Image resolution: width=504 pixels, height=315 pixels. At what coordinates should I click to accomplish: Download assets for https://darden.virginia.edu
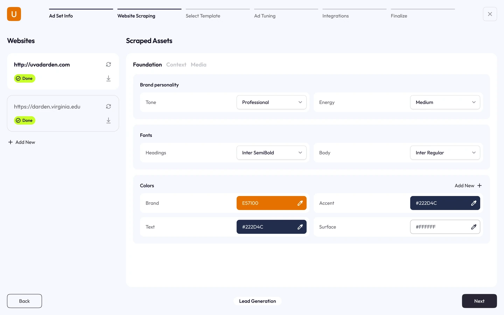(x=108, y=120)
